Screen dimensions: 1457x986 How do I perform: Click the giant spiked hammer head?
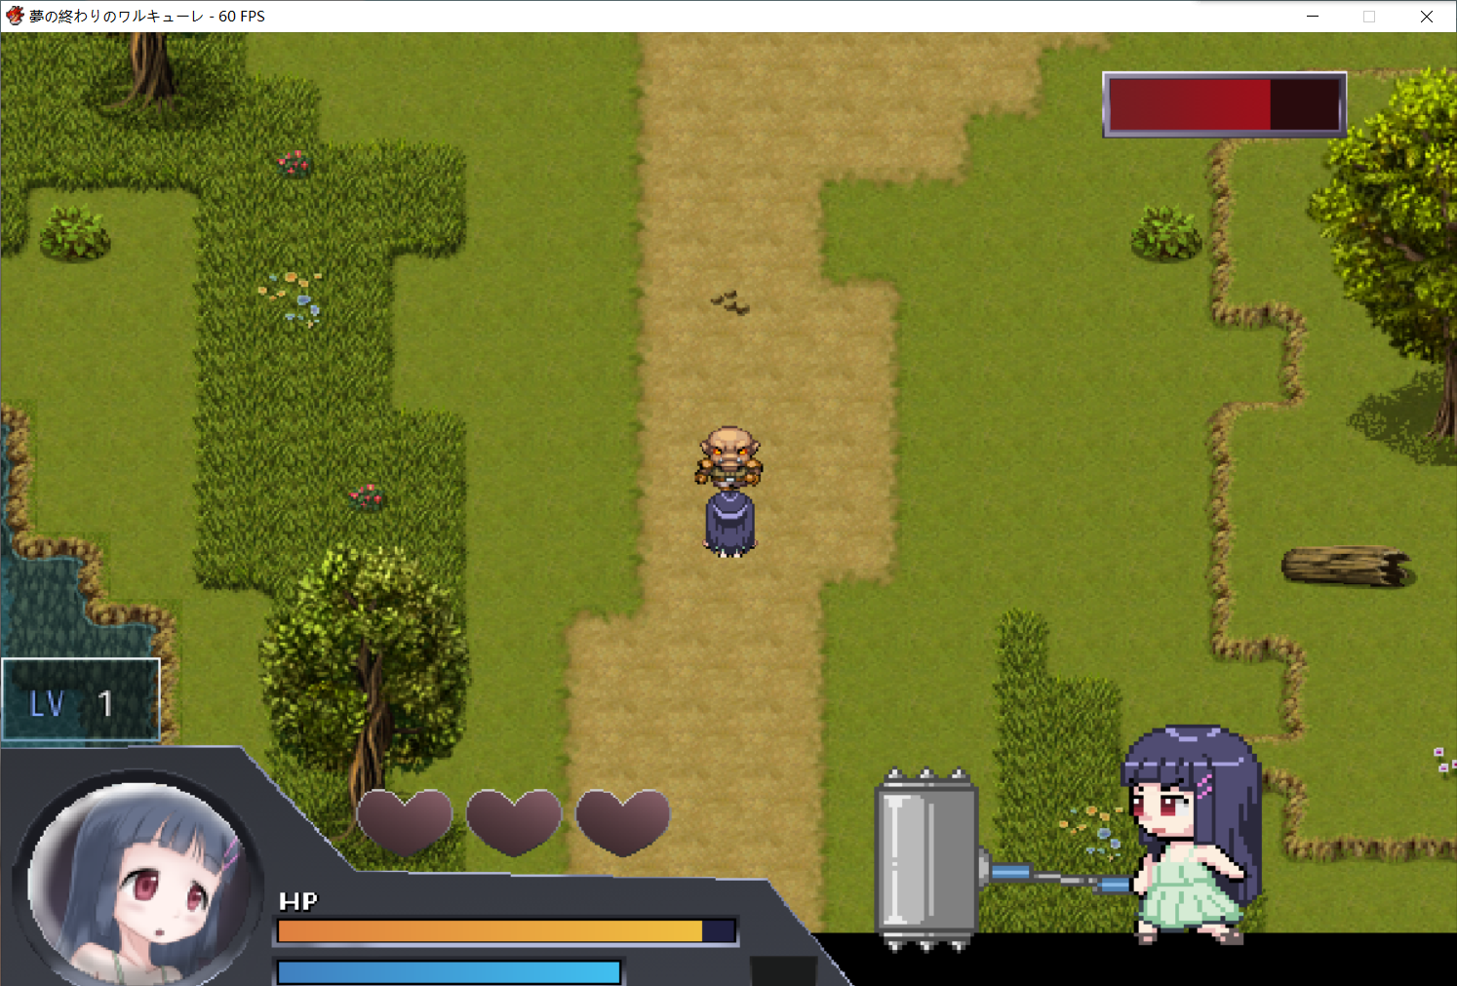click(926, 859)
